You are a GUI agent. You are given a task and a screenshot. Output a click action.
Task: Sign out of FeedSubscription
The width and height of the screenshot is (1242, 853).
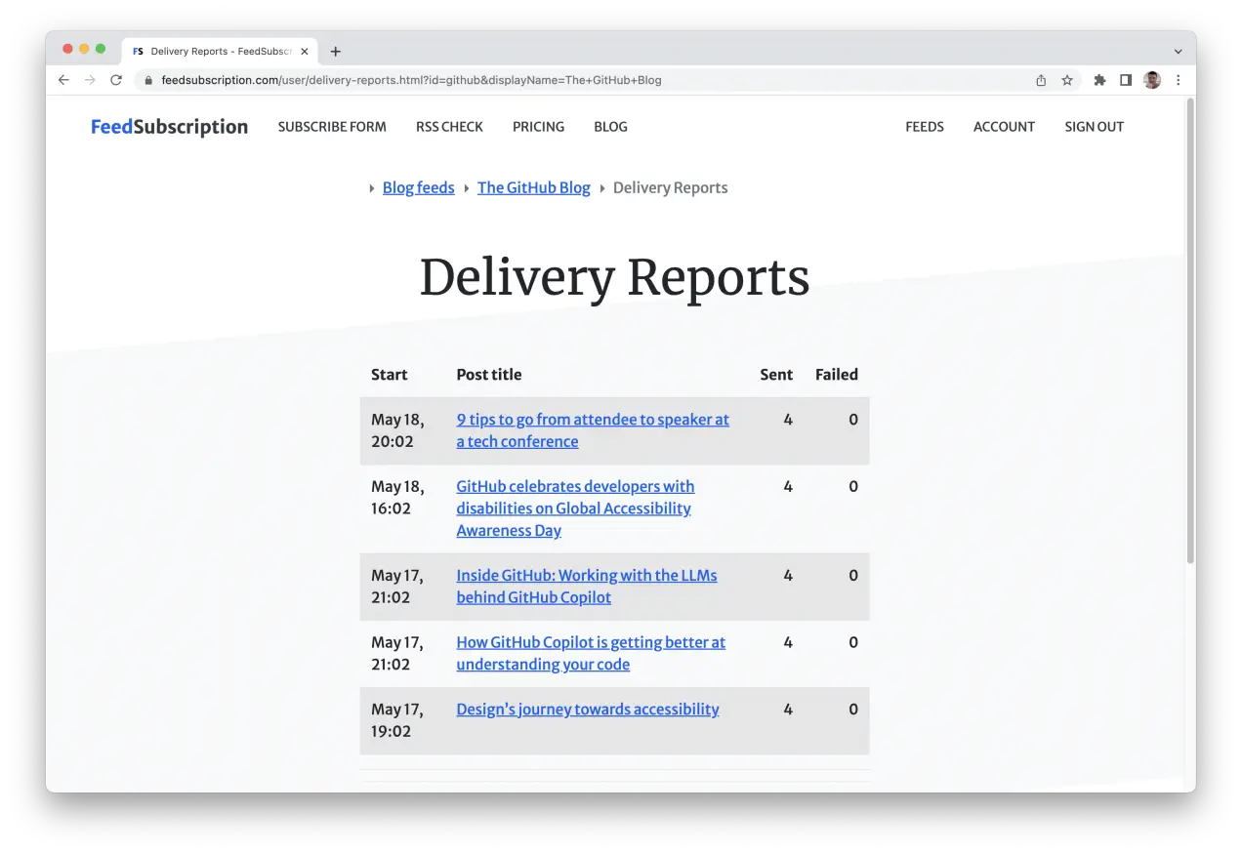point(1094,126)
